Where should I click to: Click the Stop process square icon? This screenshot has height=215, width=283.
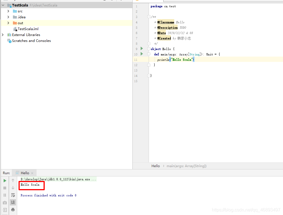coord(5,188)
